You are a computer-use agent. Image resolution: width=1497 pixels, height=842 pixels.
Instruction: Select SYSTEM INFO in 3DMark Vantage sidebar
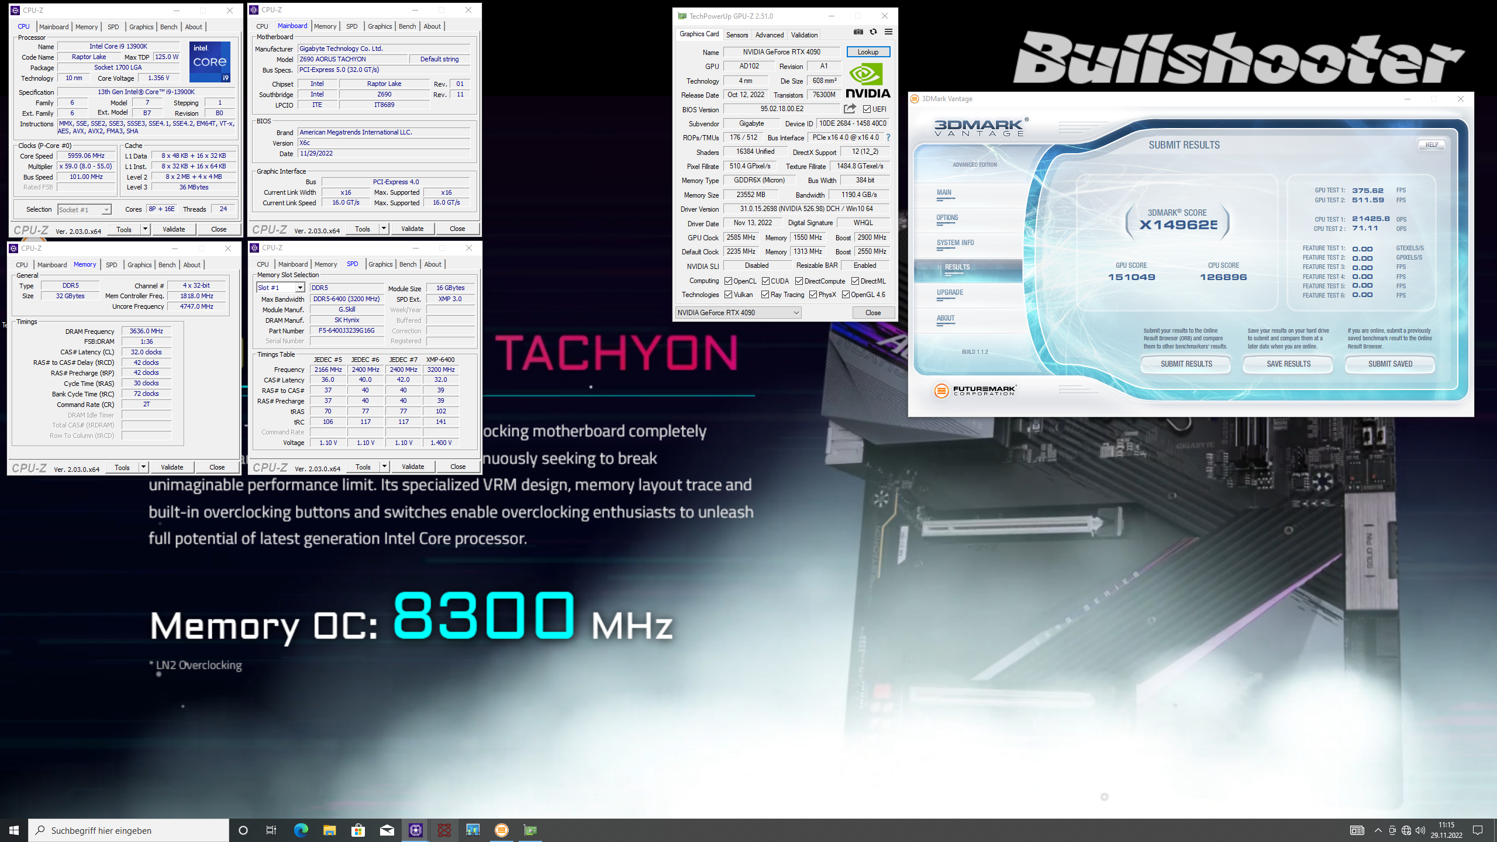[955, 243]
